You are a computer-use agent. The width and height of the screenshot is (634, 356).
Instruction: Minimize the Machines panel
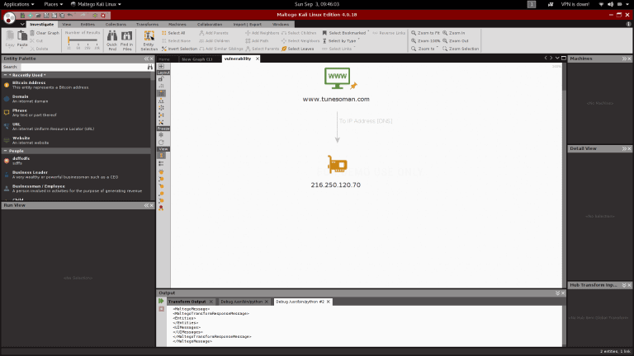point(624,59)
